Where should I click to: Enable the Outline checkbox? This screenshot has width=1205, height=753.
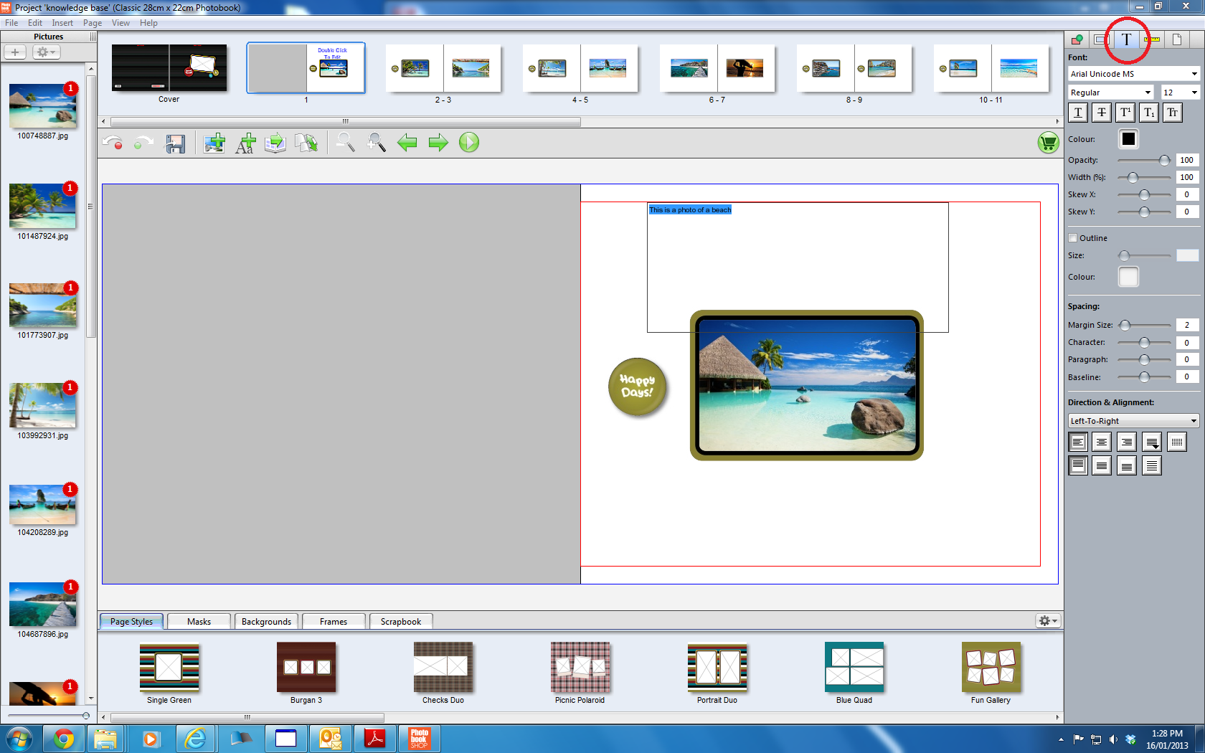tap(1073, 238)
